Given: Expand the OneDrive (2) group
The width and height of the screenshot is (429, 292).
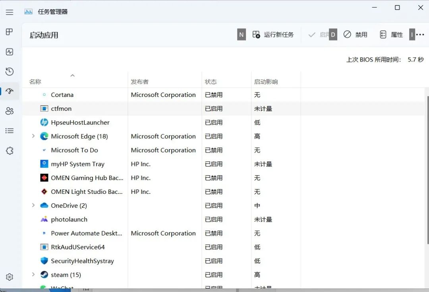Looking at the screenshot, I should click(x=33, y=205).
